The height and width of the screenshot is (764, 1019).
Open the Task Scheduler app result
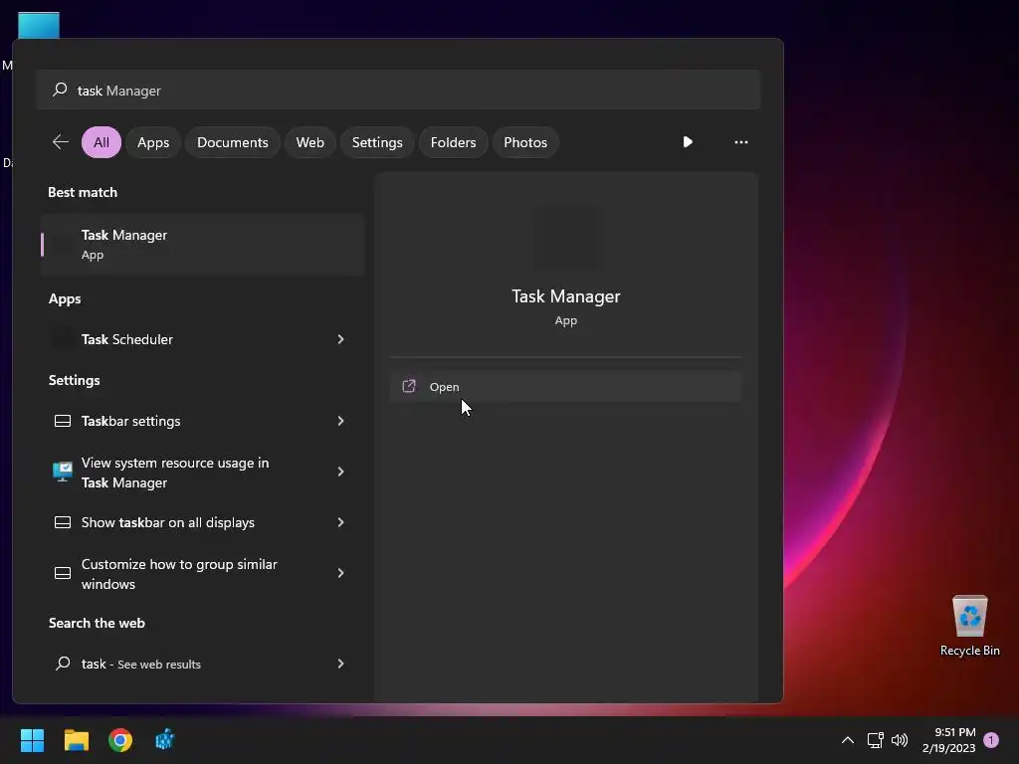tap(202, 339)
